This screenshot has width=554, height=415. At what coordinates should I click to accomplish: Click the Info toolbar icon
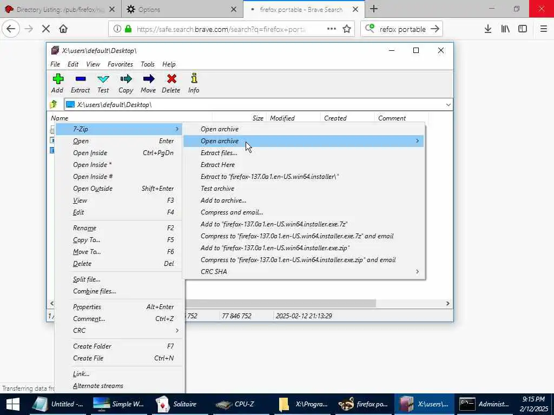[194, 83]
